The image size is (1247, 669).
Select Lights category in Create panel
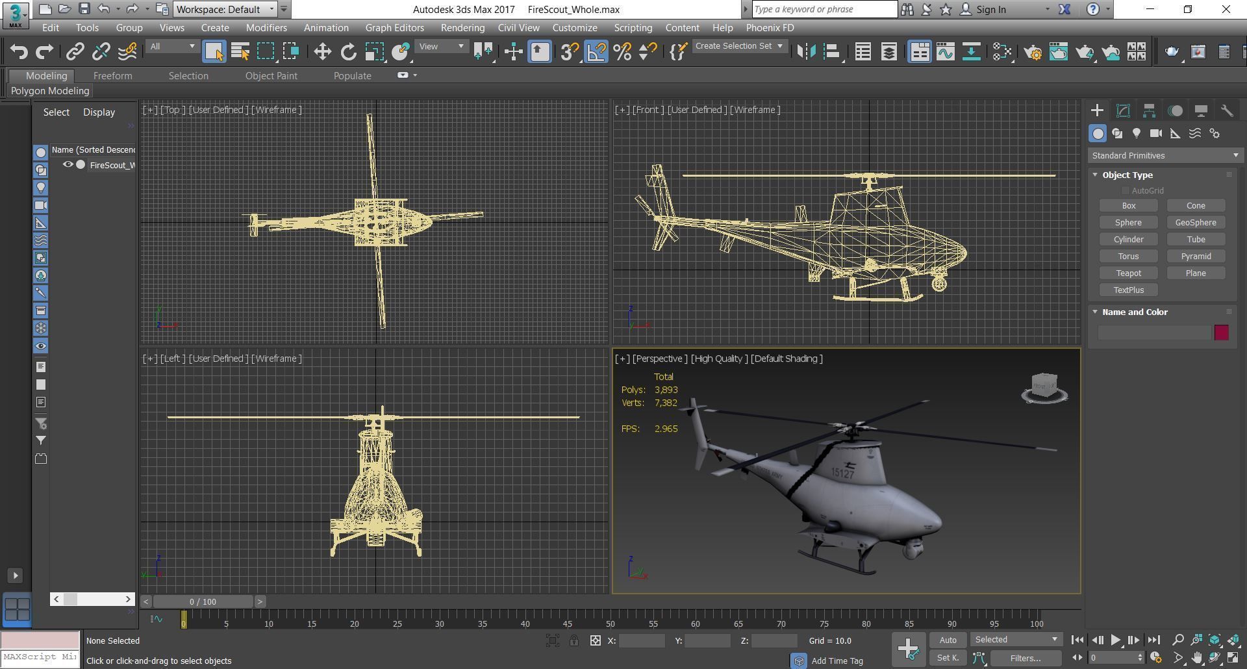coord(1137,133)
